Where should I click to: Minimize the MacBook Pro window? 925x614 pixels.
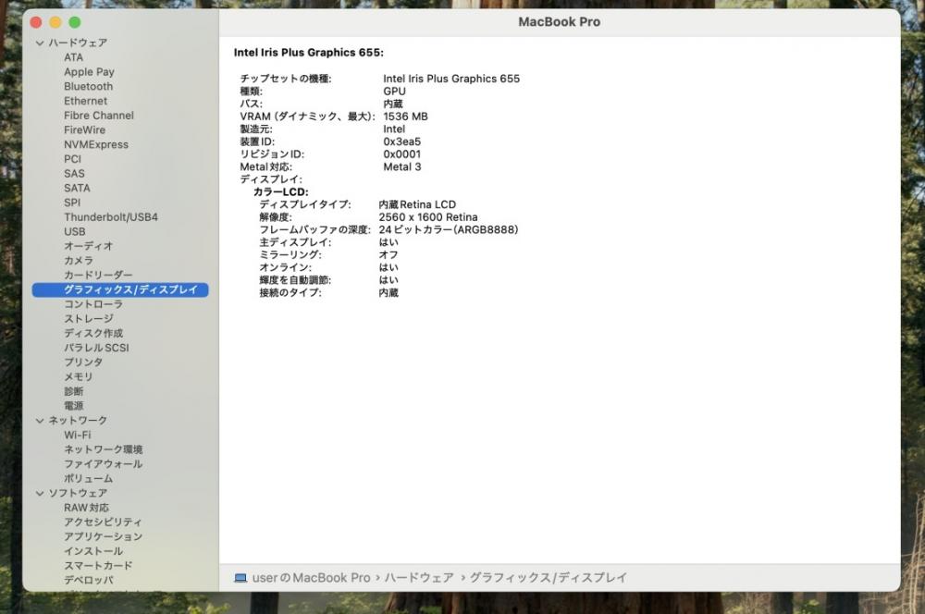pos(55,22)
